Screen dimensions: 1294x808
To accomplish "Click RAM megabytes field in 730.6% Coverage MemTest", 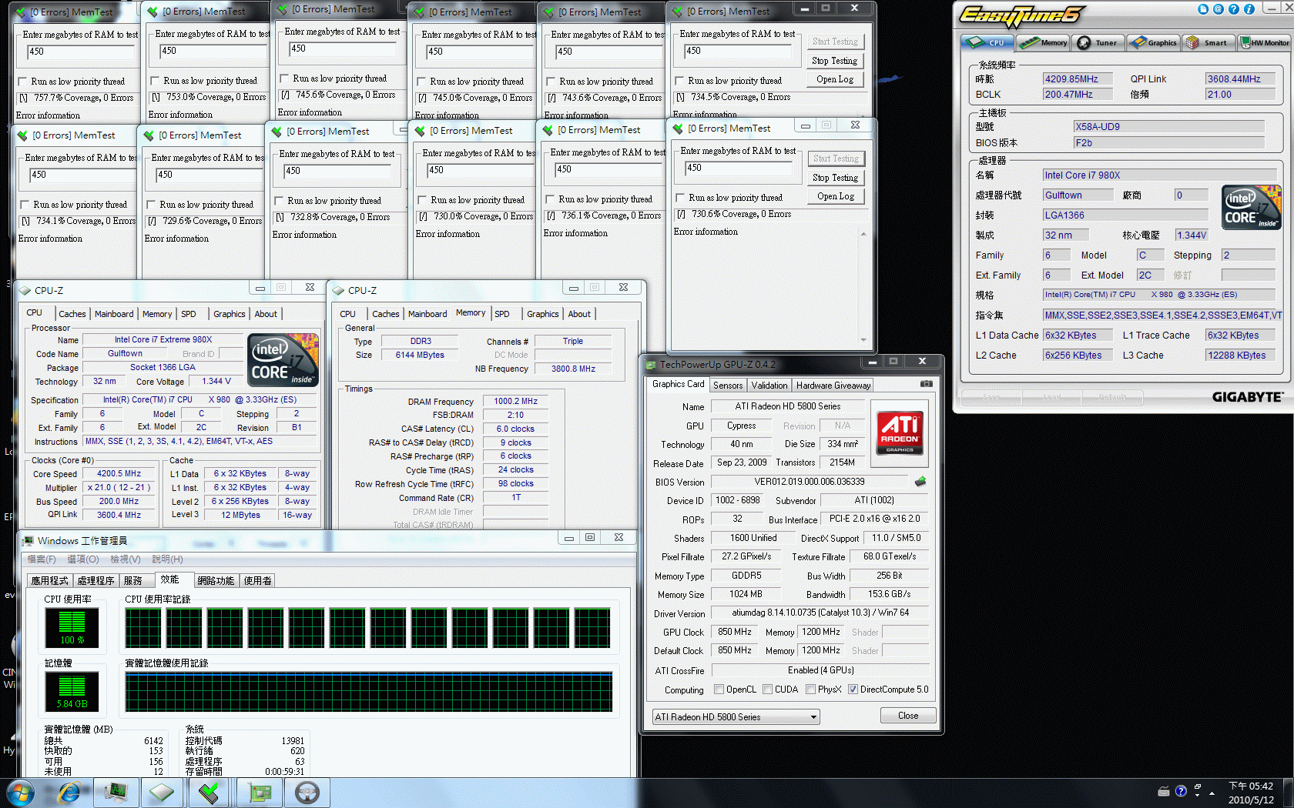I will 739,168.
